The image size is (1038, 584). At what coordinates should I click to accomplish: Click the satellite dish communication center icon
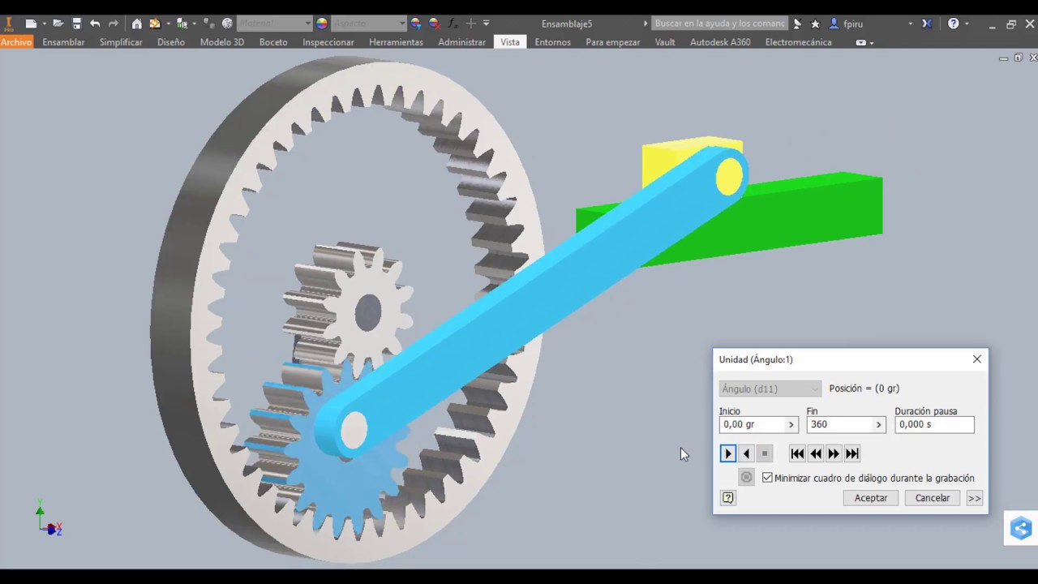(x=798, y=24)
